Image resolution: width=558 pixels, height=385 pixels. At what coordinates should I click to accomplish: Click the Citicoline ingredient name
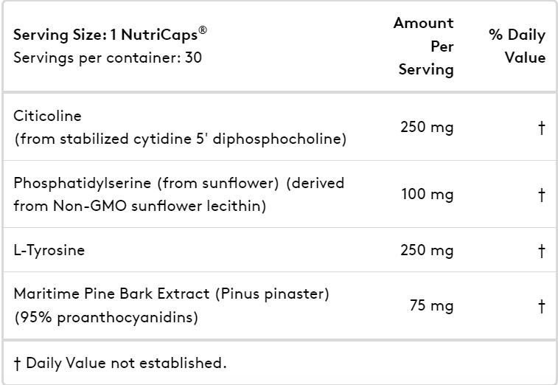click(47, 116)
